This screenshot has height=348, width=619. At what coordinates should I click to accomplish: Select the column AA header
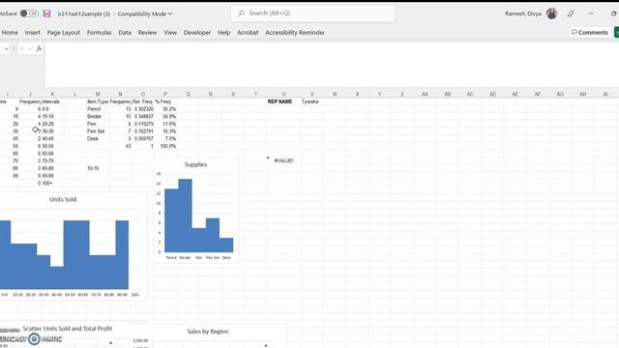point(425,94)
